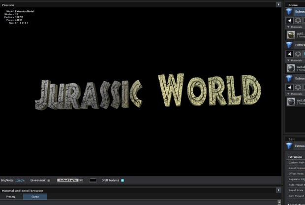Click the 'Model: Extrusion Model' stats text
The height and width of the screenshot is (205, 305).
pos(20,11)
